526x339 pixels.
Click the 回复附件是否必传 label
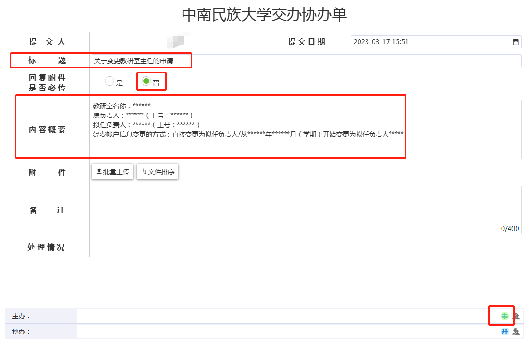point(47,82)
